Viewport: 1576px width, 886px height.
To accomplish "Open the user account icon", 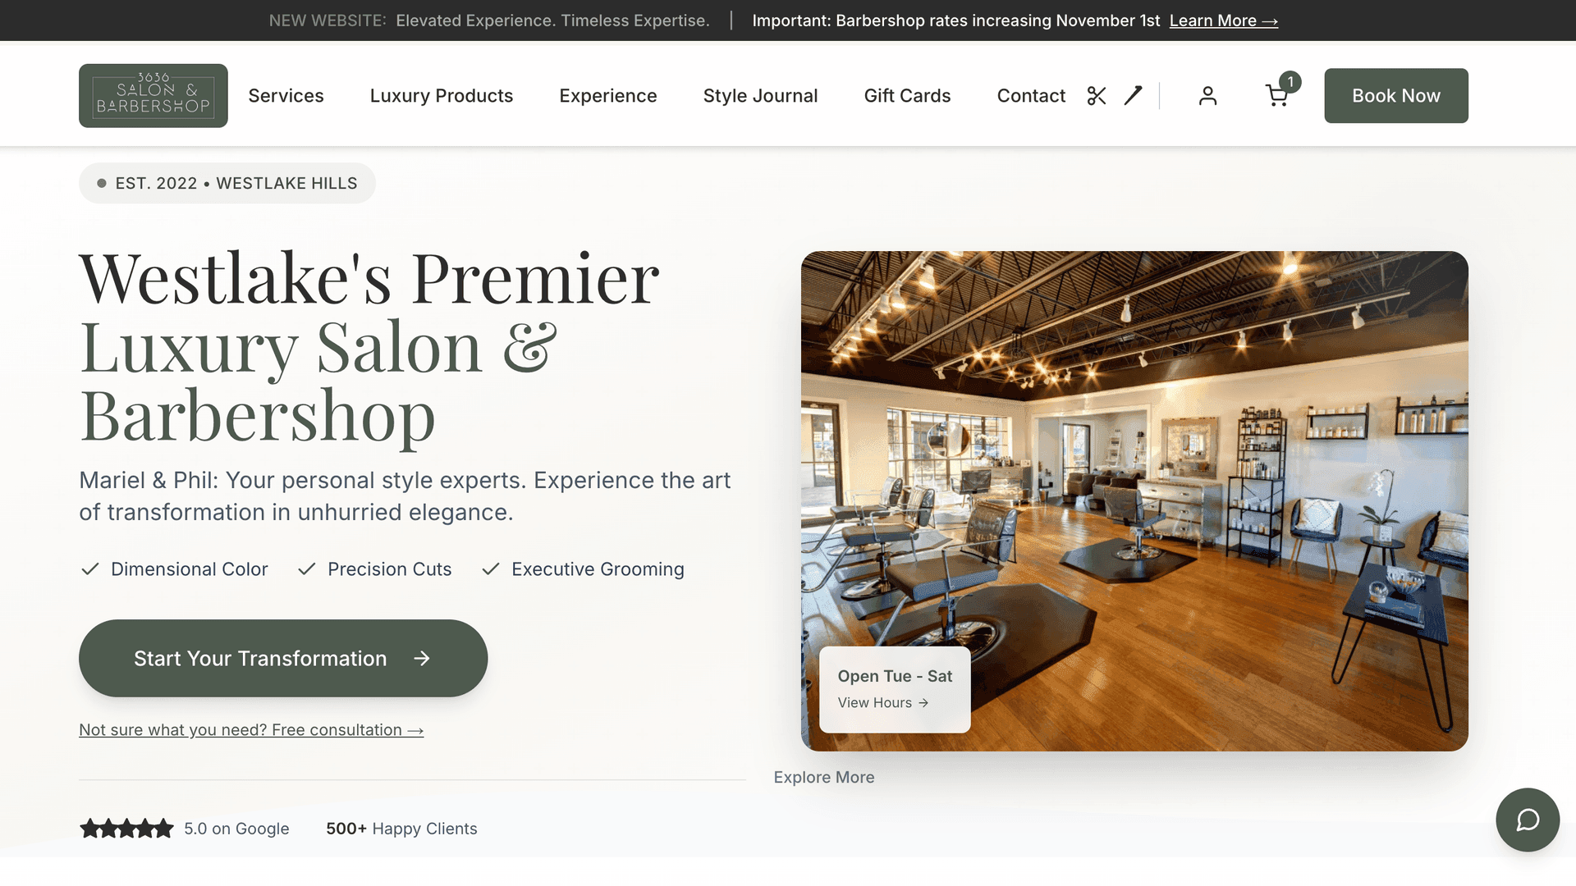I will (x=1207, y=96).
